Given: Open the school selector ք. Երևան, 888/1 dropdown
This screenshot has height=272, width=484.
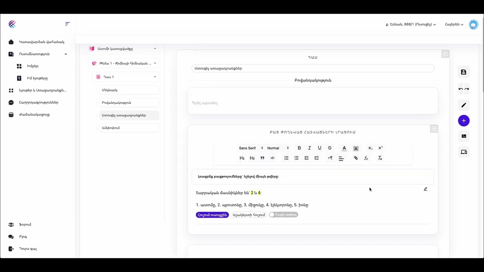Looking at the screenshot, I should 411,24.
